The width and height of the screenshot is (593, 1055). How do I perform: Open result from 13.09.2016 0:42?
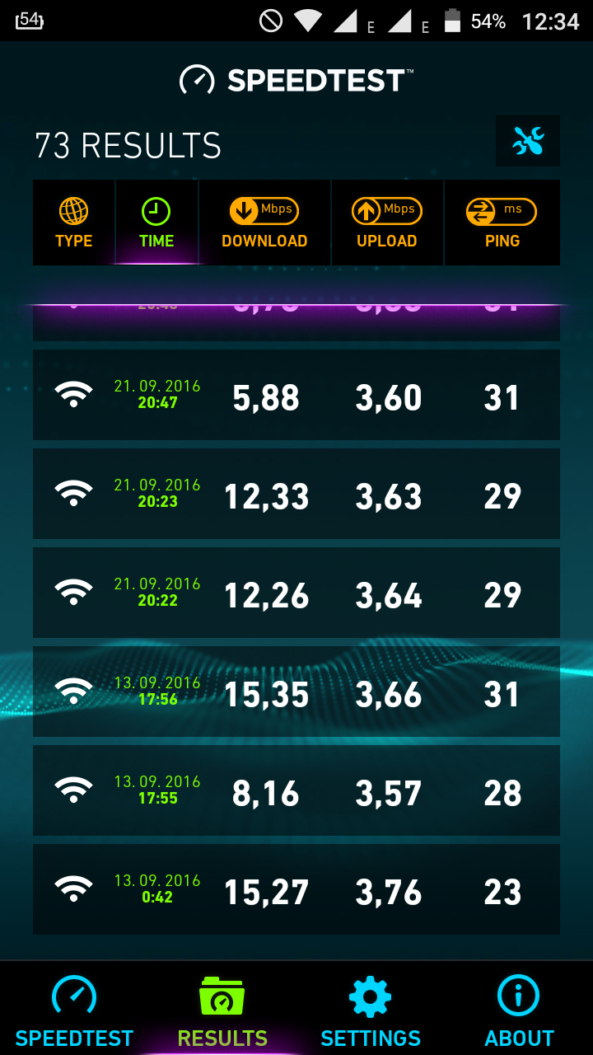click(x=296, y=889)
